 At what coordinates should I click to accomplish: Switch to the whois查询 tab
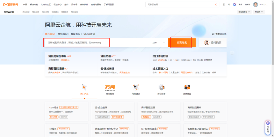point(89,34)
